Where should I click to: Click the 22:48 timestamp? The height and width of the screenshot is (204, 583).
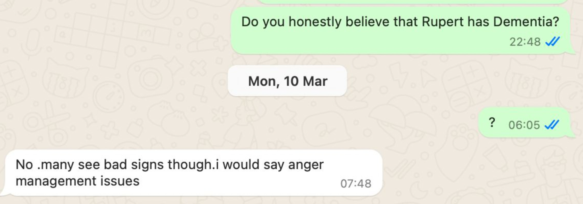point(525,42)
